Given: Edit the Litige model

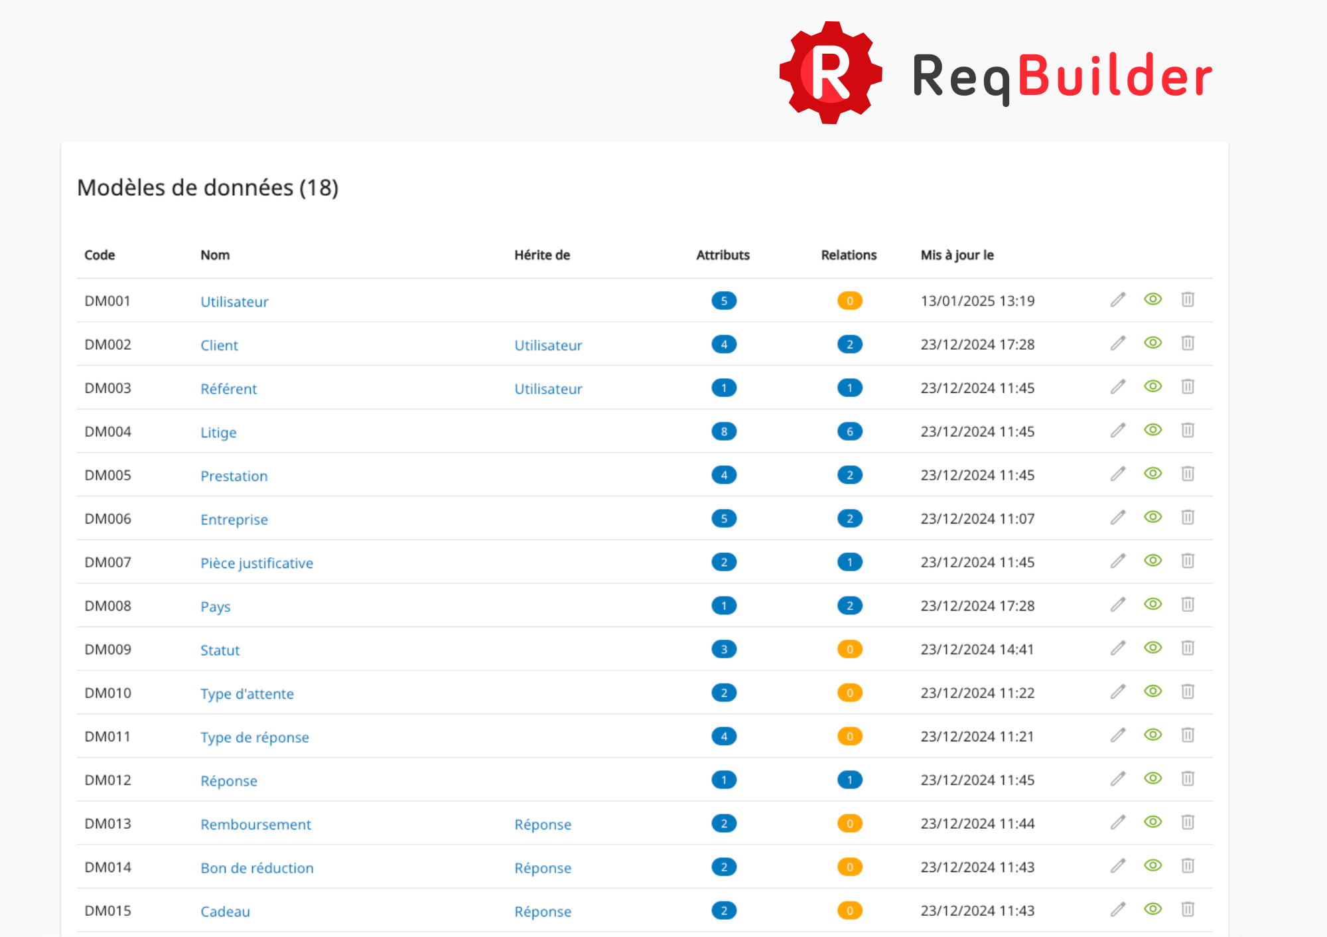Looking at the screenshot, I should click(1118, 431).
